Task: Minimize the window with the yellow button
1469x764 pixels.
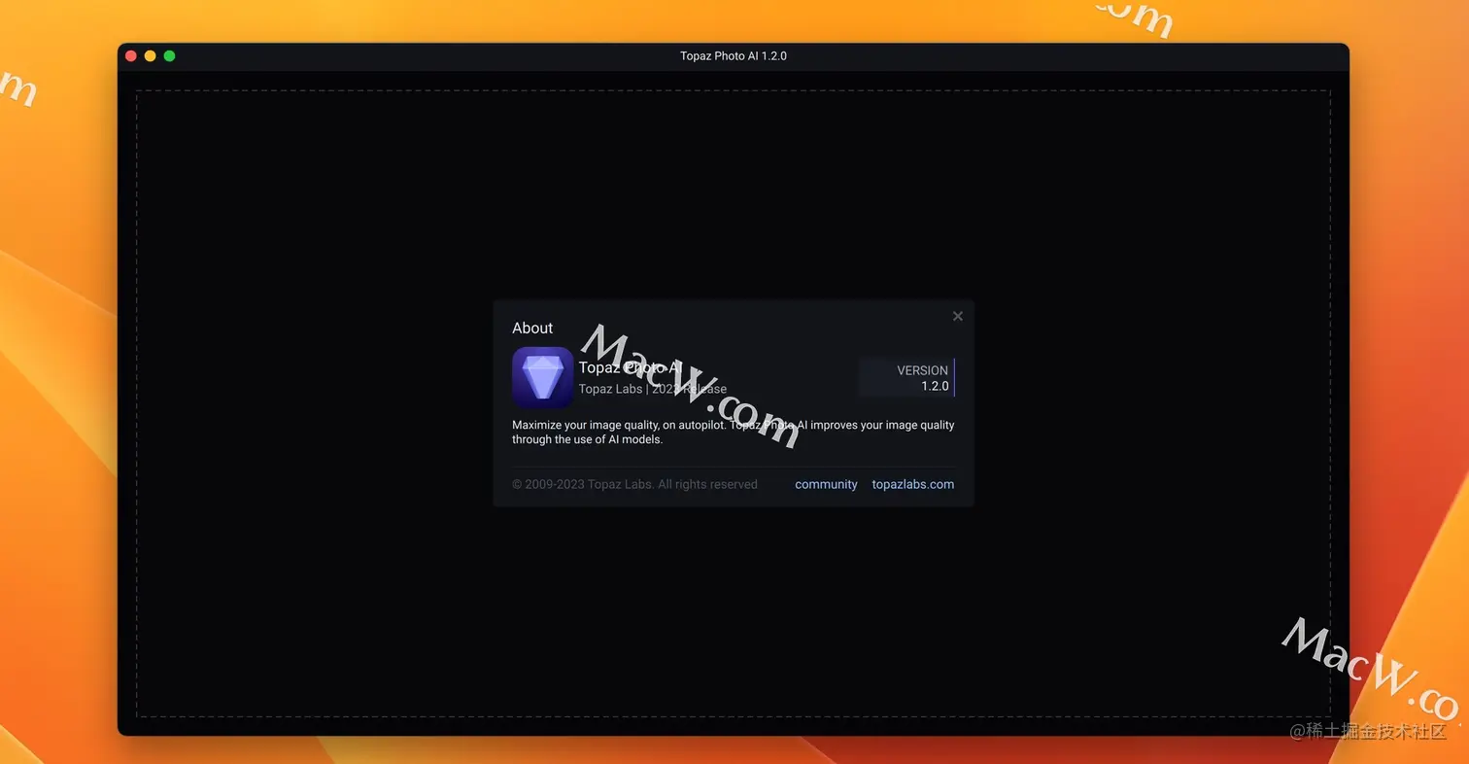Action: (x=151, y=56)
